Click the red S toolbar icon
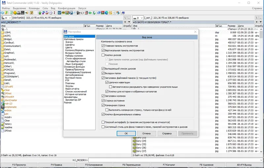The image size is (264, 168). tap(86, 13)
